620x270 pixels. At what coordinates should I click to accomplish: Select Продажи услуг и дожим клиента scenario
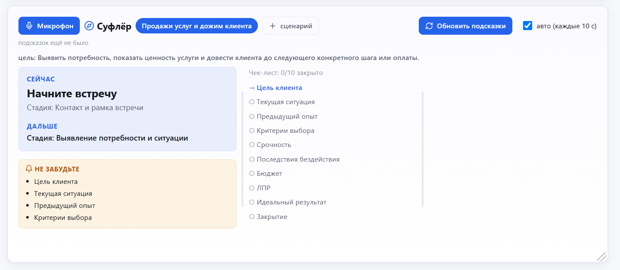tap(197, 26)
